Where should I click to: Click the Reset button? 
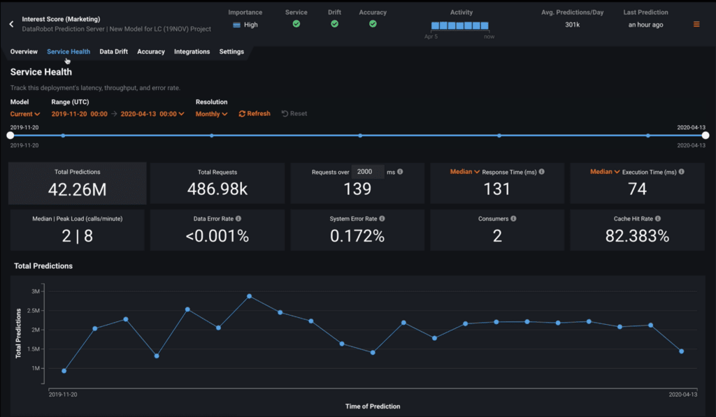[x=294, y=114]
